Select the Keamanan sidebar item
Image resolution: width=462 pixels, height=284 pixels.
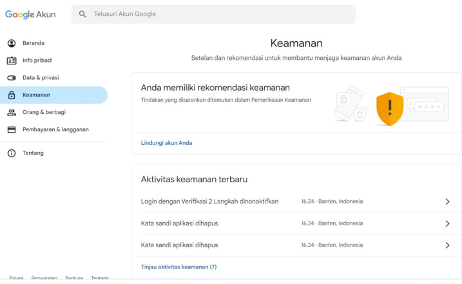[x=53, y=95]
